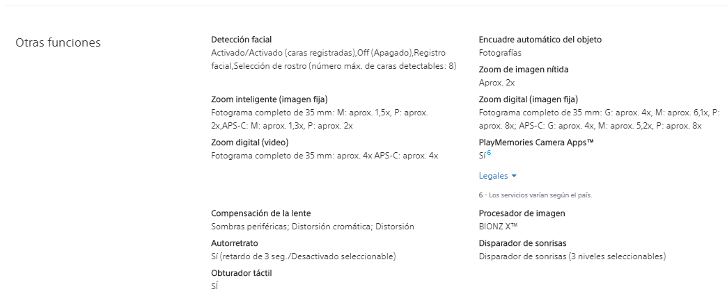Click the Zoom de imagen nítida label
The image size is (727, 294).
(524, 70)
